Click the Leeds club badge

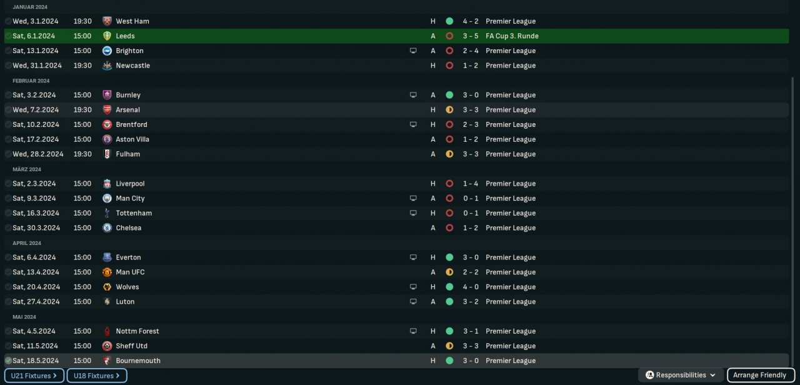tap(107, 36)
